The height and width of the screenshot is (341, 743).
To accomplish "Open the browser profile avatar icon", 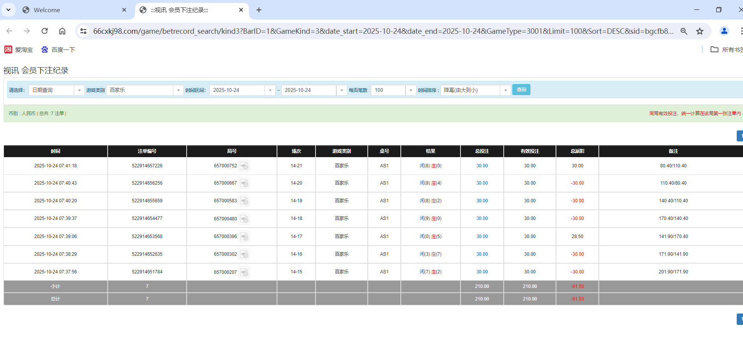I will coord(724,31).
